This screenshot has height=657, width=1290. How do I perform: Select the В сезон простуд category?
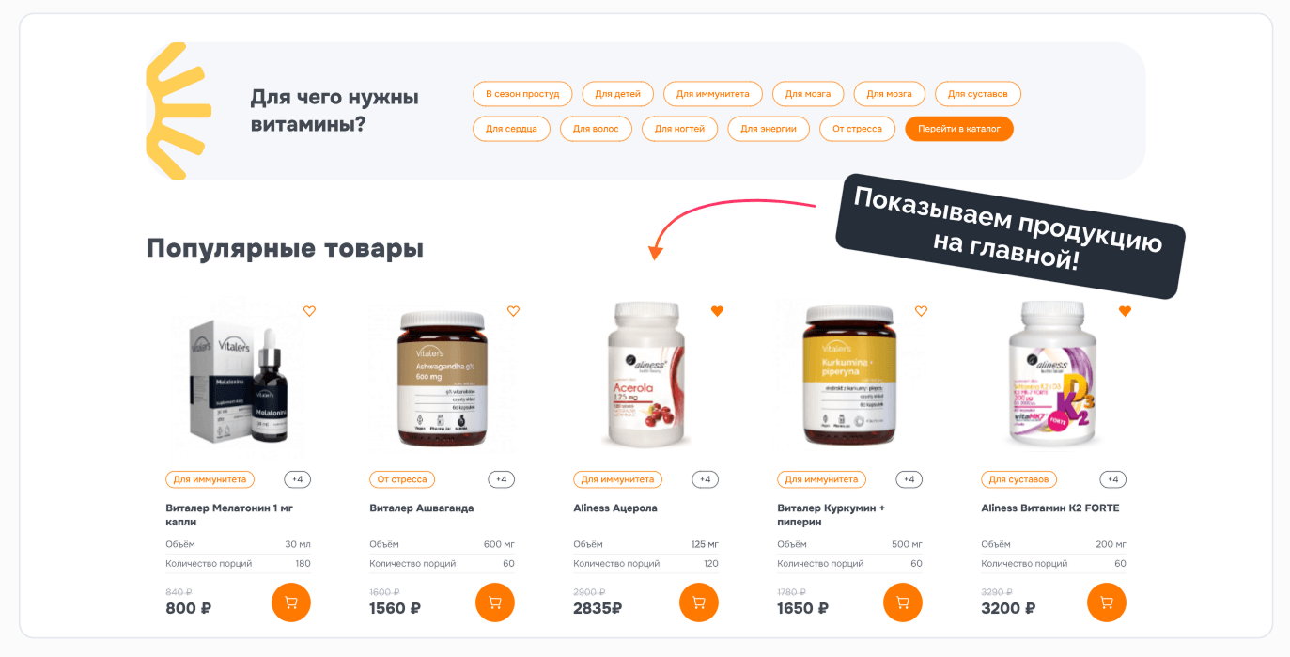[522, 94]
